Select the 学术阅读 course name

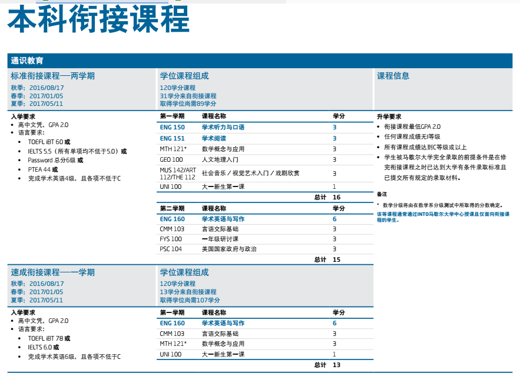tap(214, 139)
